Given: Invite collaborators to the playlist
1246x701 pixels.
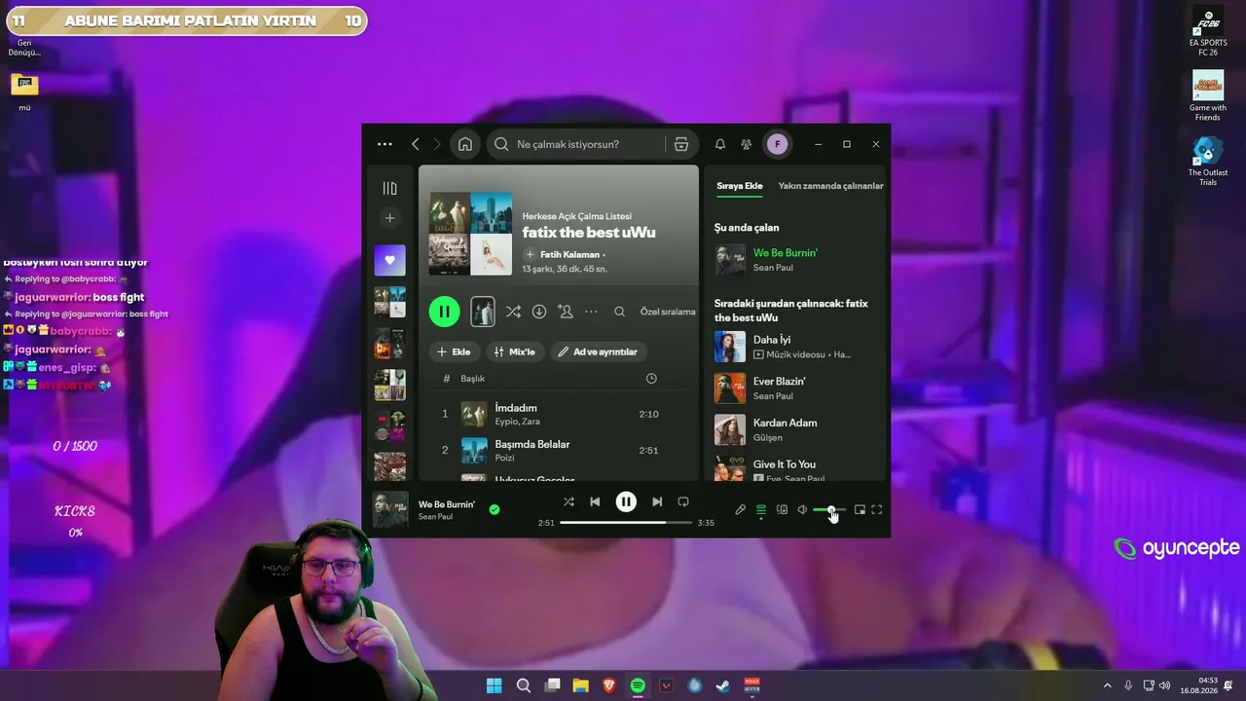Looking at the screenshot, I should tap(566, 312).
